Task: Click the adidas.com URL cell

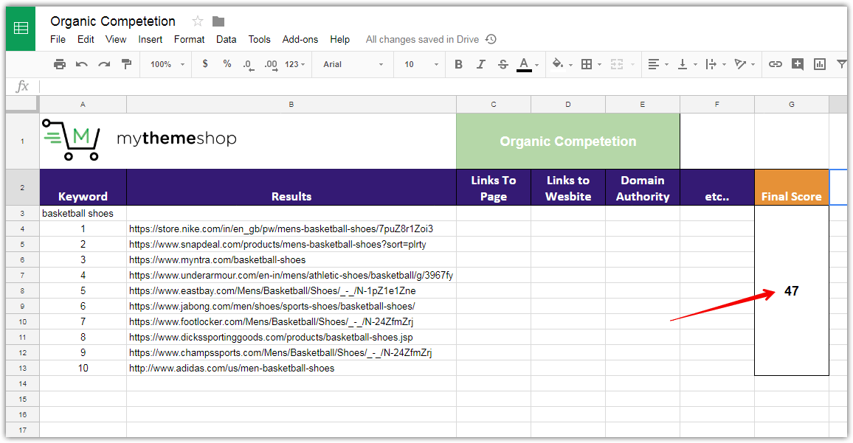Action: coord(291,368)
